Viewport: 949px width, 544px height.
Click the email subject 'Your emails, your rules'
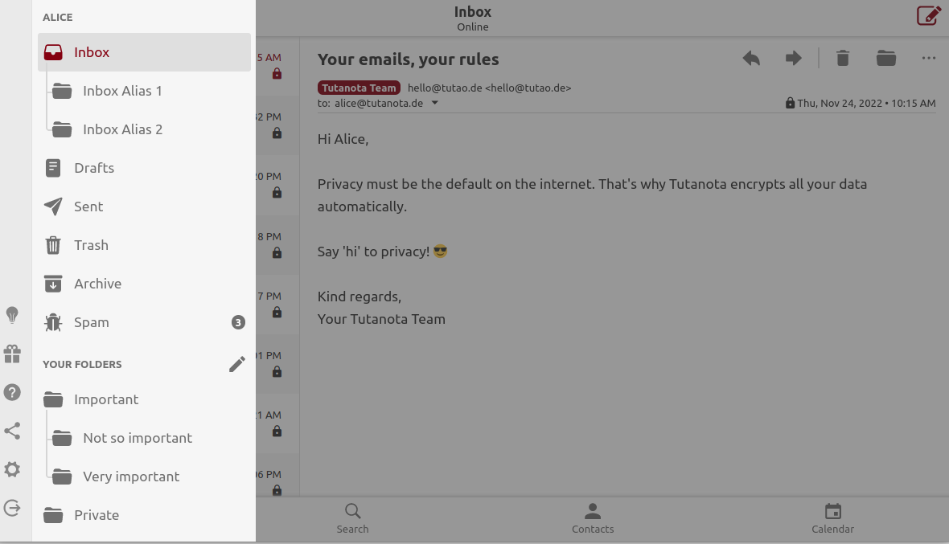(408, 59)
